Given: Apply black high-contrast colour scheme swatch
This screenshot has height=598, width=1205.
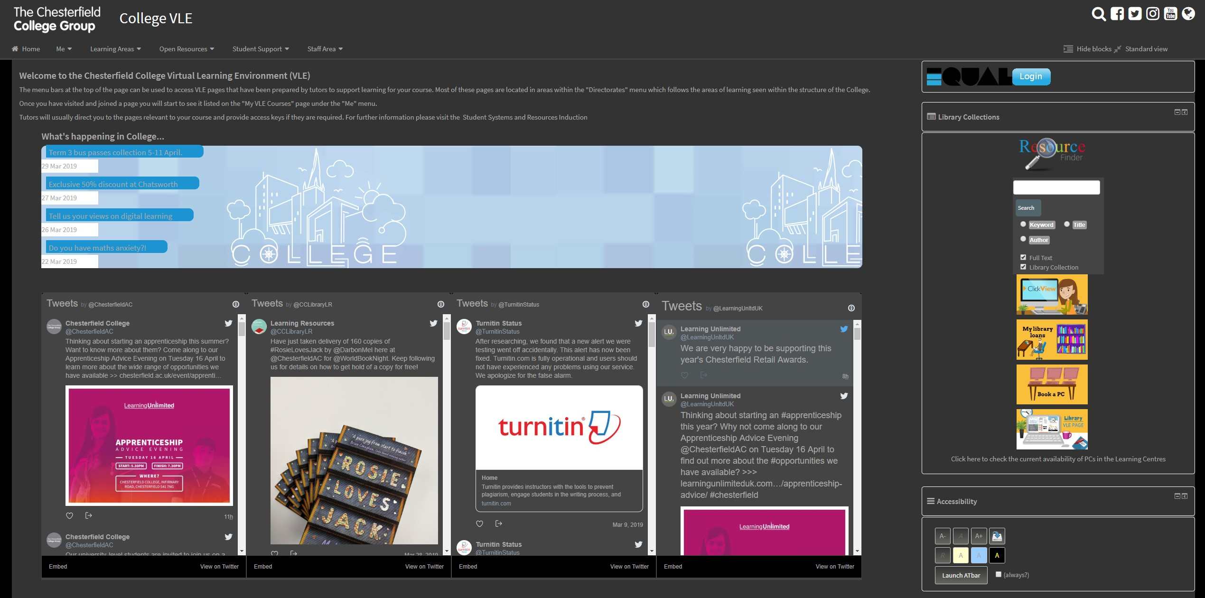Looking at the screenshot, I should [x=997, y=555].
